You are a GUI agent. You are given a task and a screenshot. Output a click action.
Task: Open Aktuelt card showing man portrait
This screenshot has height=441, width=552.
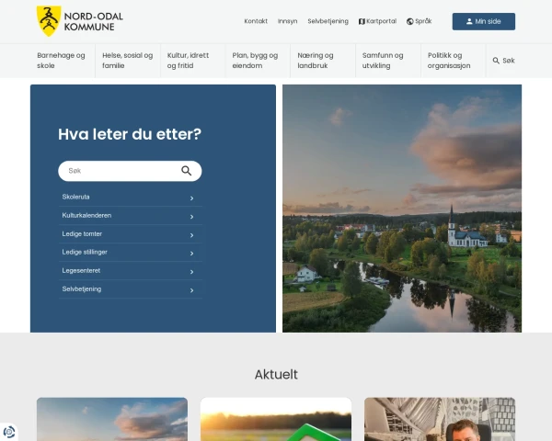(440, 419)
